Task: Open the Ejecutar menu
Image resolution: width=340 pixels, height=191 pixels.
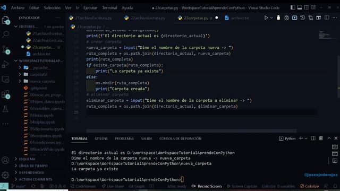Action: (90, 8)
